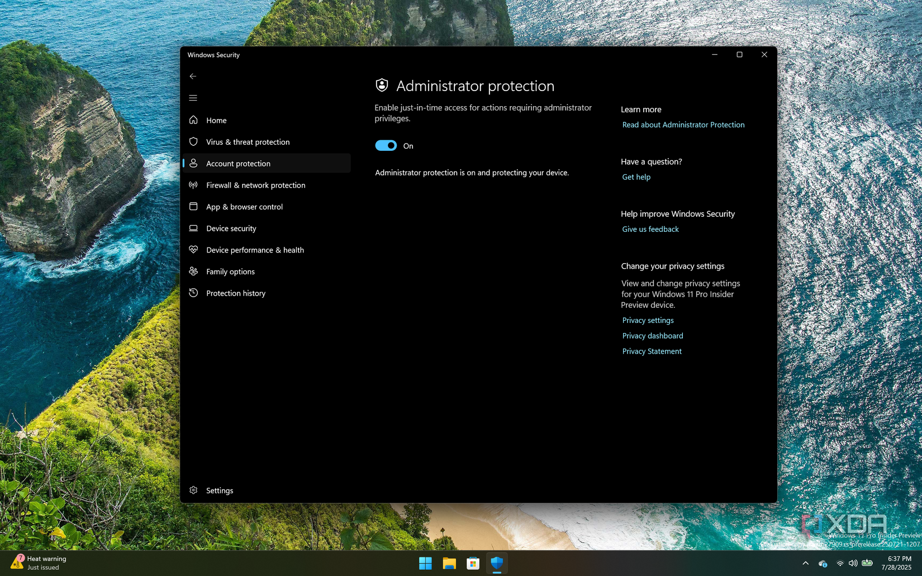Expand hidden icons in the system tray
Screen dimensions: 922x576
(x=806, y=563)
